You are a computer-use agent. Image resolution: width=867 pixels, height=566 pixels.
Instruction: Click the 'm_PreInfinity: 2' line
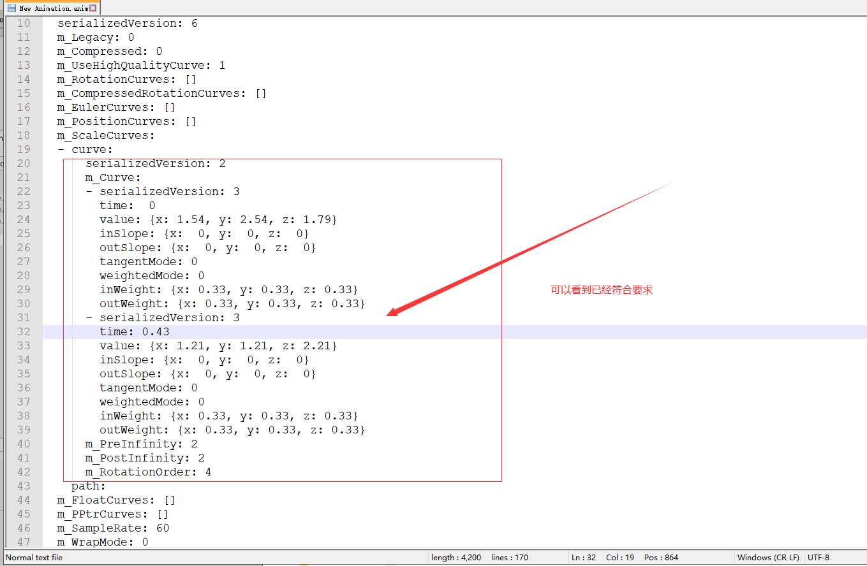pos(142,444)
